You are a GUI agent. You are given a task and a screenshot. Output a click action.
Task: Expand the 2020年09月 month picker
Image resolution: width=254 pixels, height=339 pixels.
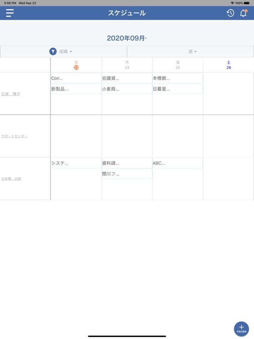pyautogui.click(x=127, y=38)
